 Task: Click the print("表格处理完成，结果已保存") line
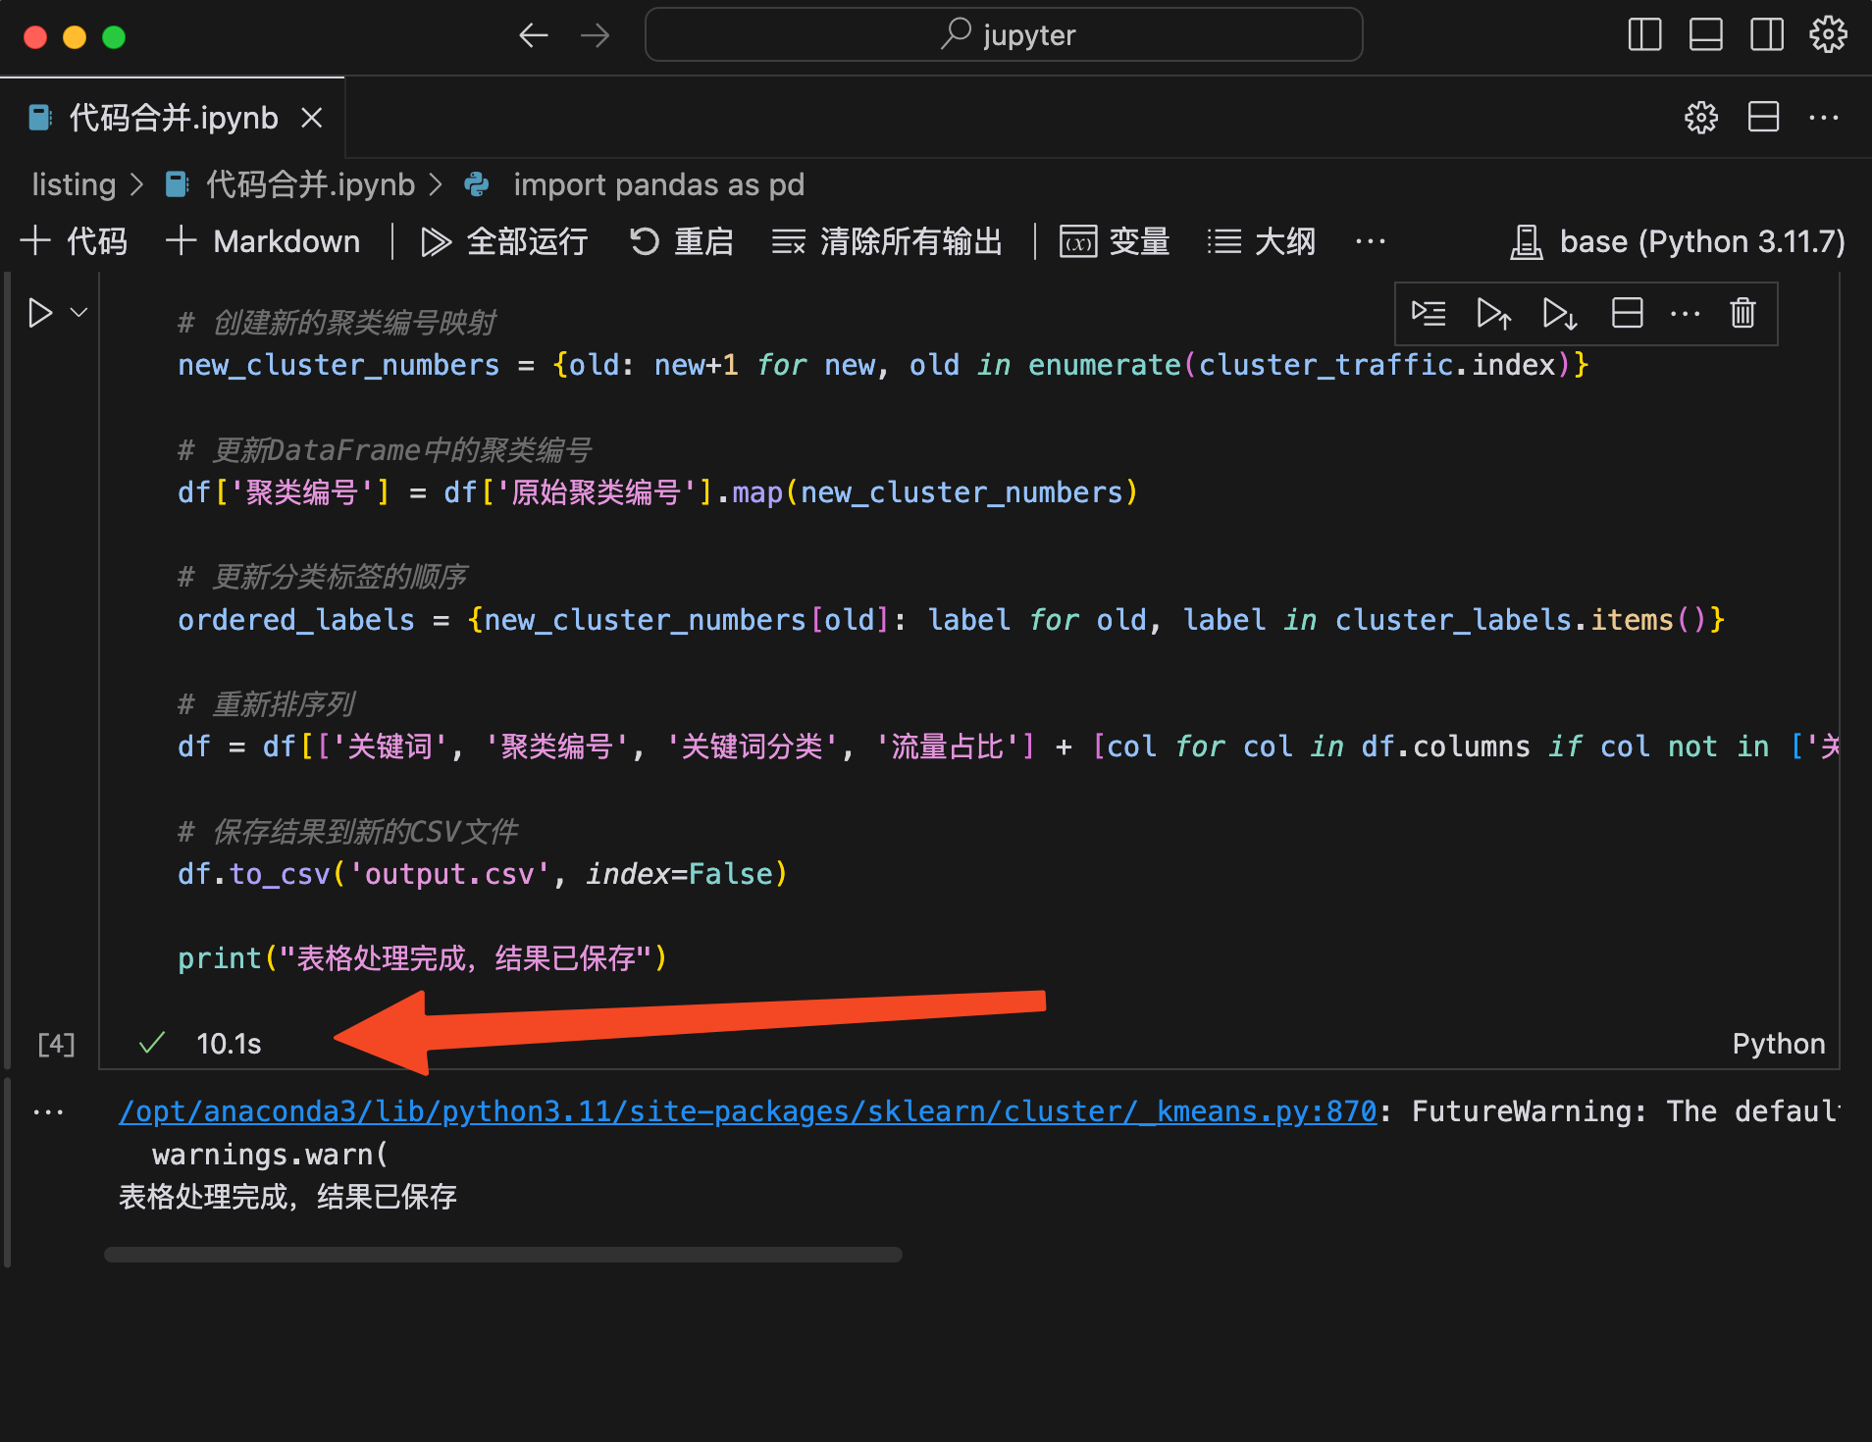pos(423,957)
